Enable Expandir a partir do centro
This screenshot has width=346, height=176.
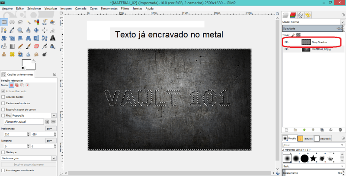pyautogui.click(x=3, y=109)
